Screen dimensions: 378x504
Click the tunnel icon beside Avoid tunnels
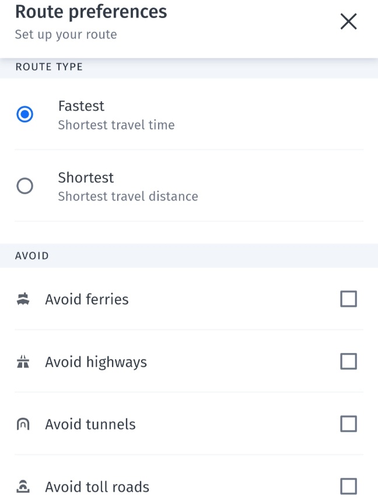[x=23, y=425]
